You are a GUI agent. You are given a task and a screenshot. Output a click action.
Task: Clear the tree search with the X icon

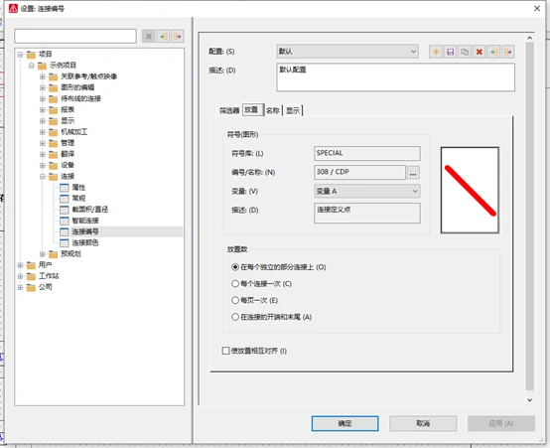tap(148, 36)
